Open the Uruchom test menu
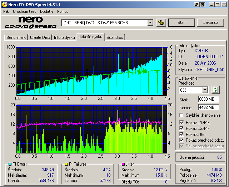The height and width of the screenshot is (187, 229). (x=24, y=11)
